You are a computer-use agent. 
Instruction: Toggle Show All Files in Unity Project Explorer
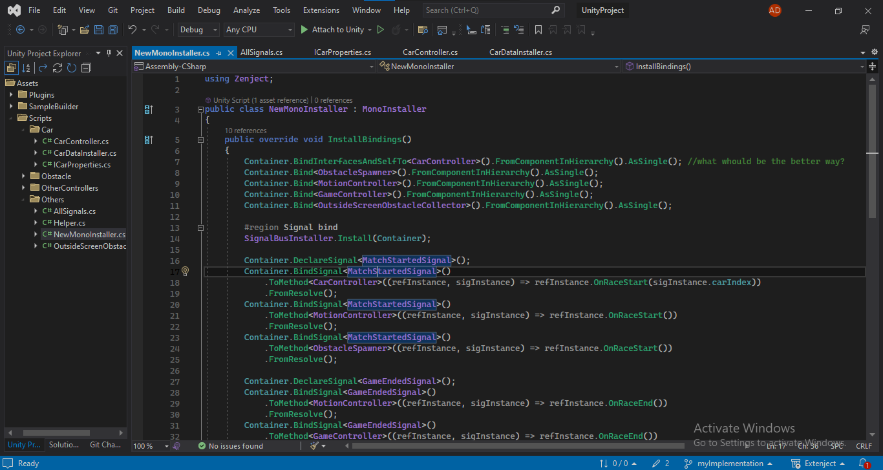point(12,68)
